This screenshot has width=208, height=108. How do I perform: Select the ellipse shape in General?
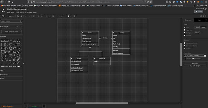(x=19, y=41)
